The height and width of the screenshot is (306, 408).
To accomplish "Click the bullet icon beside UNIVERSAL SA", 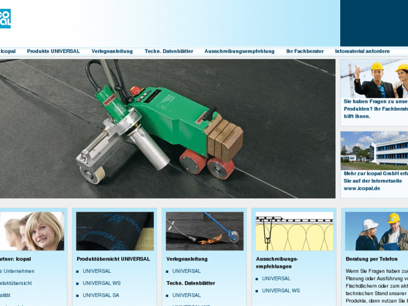I will [77, 295].
